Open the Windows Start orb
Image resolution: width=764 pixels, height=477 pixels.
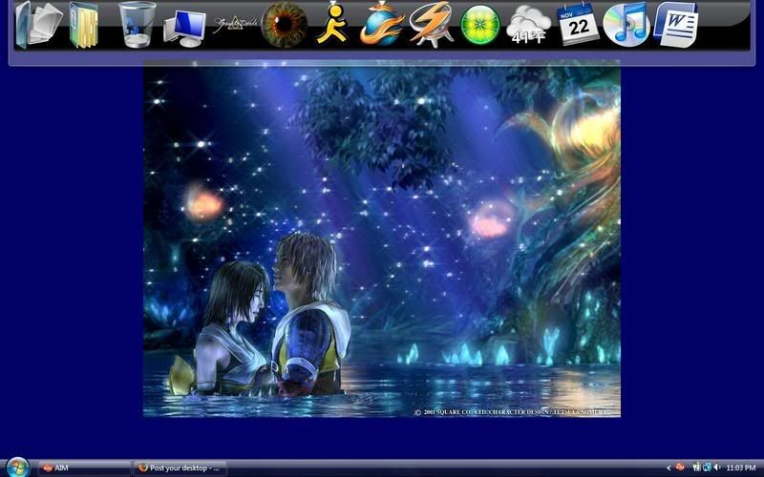click(17, 467)
